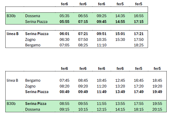Click the 14:35 Dossena departure cell
This screenshot has width=173, height=116.
click(120, 16)
